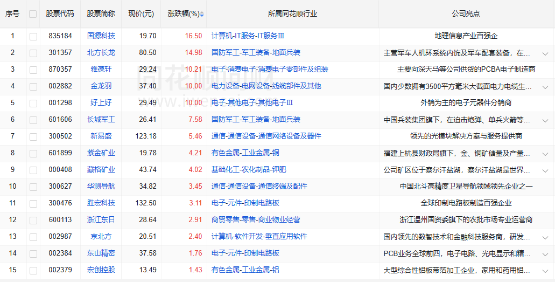The image size is (555, 282).
Task: Check the box for 国源科技 row
Action: tap(33, 37)
